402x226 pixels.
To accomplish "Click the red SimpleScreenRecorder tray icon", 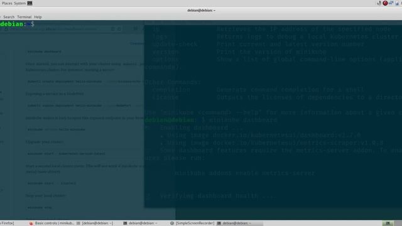I will [x=385, y=3].
